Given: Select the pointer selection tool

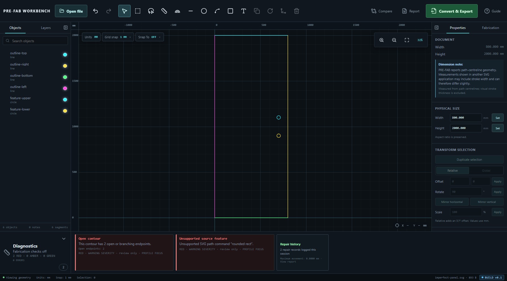Looking at the screenshot, I should [124, 11].
